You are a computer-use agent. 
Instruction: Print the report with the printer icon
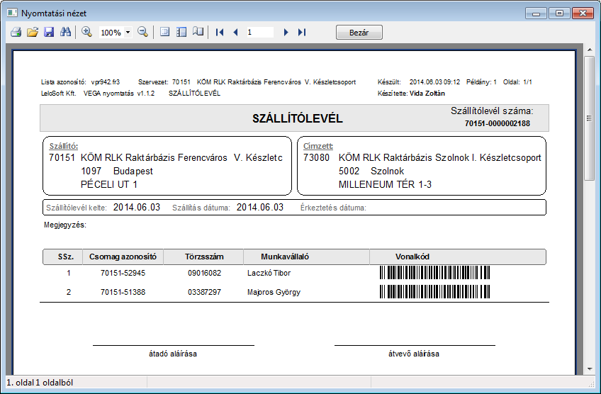pyautogui.click(x=16, y=32)
